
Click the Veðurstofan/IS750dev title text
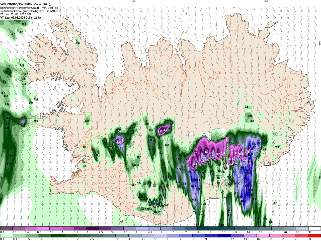[x=16, y=4]
